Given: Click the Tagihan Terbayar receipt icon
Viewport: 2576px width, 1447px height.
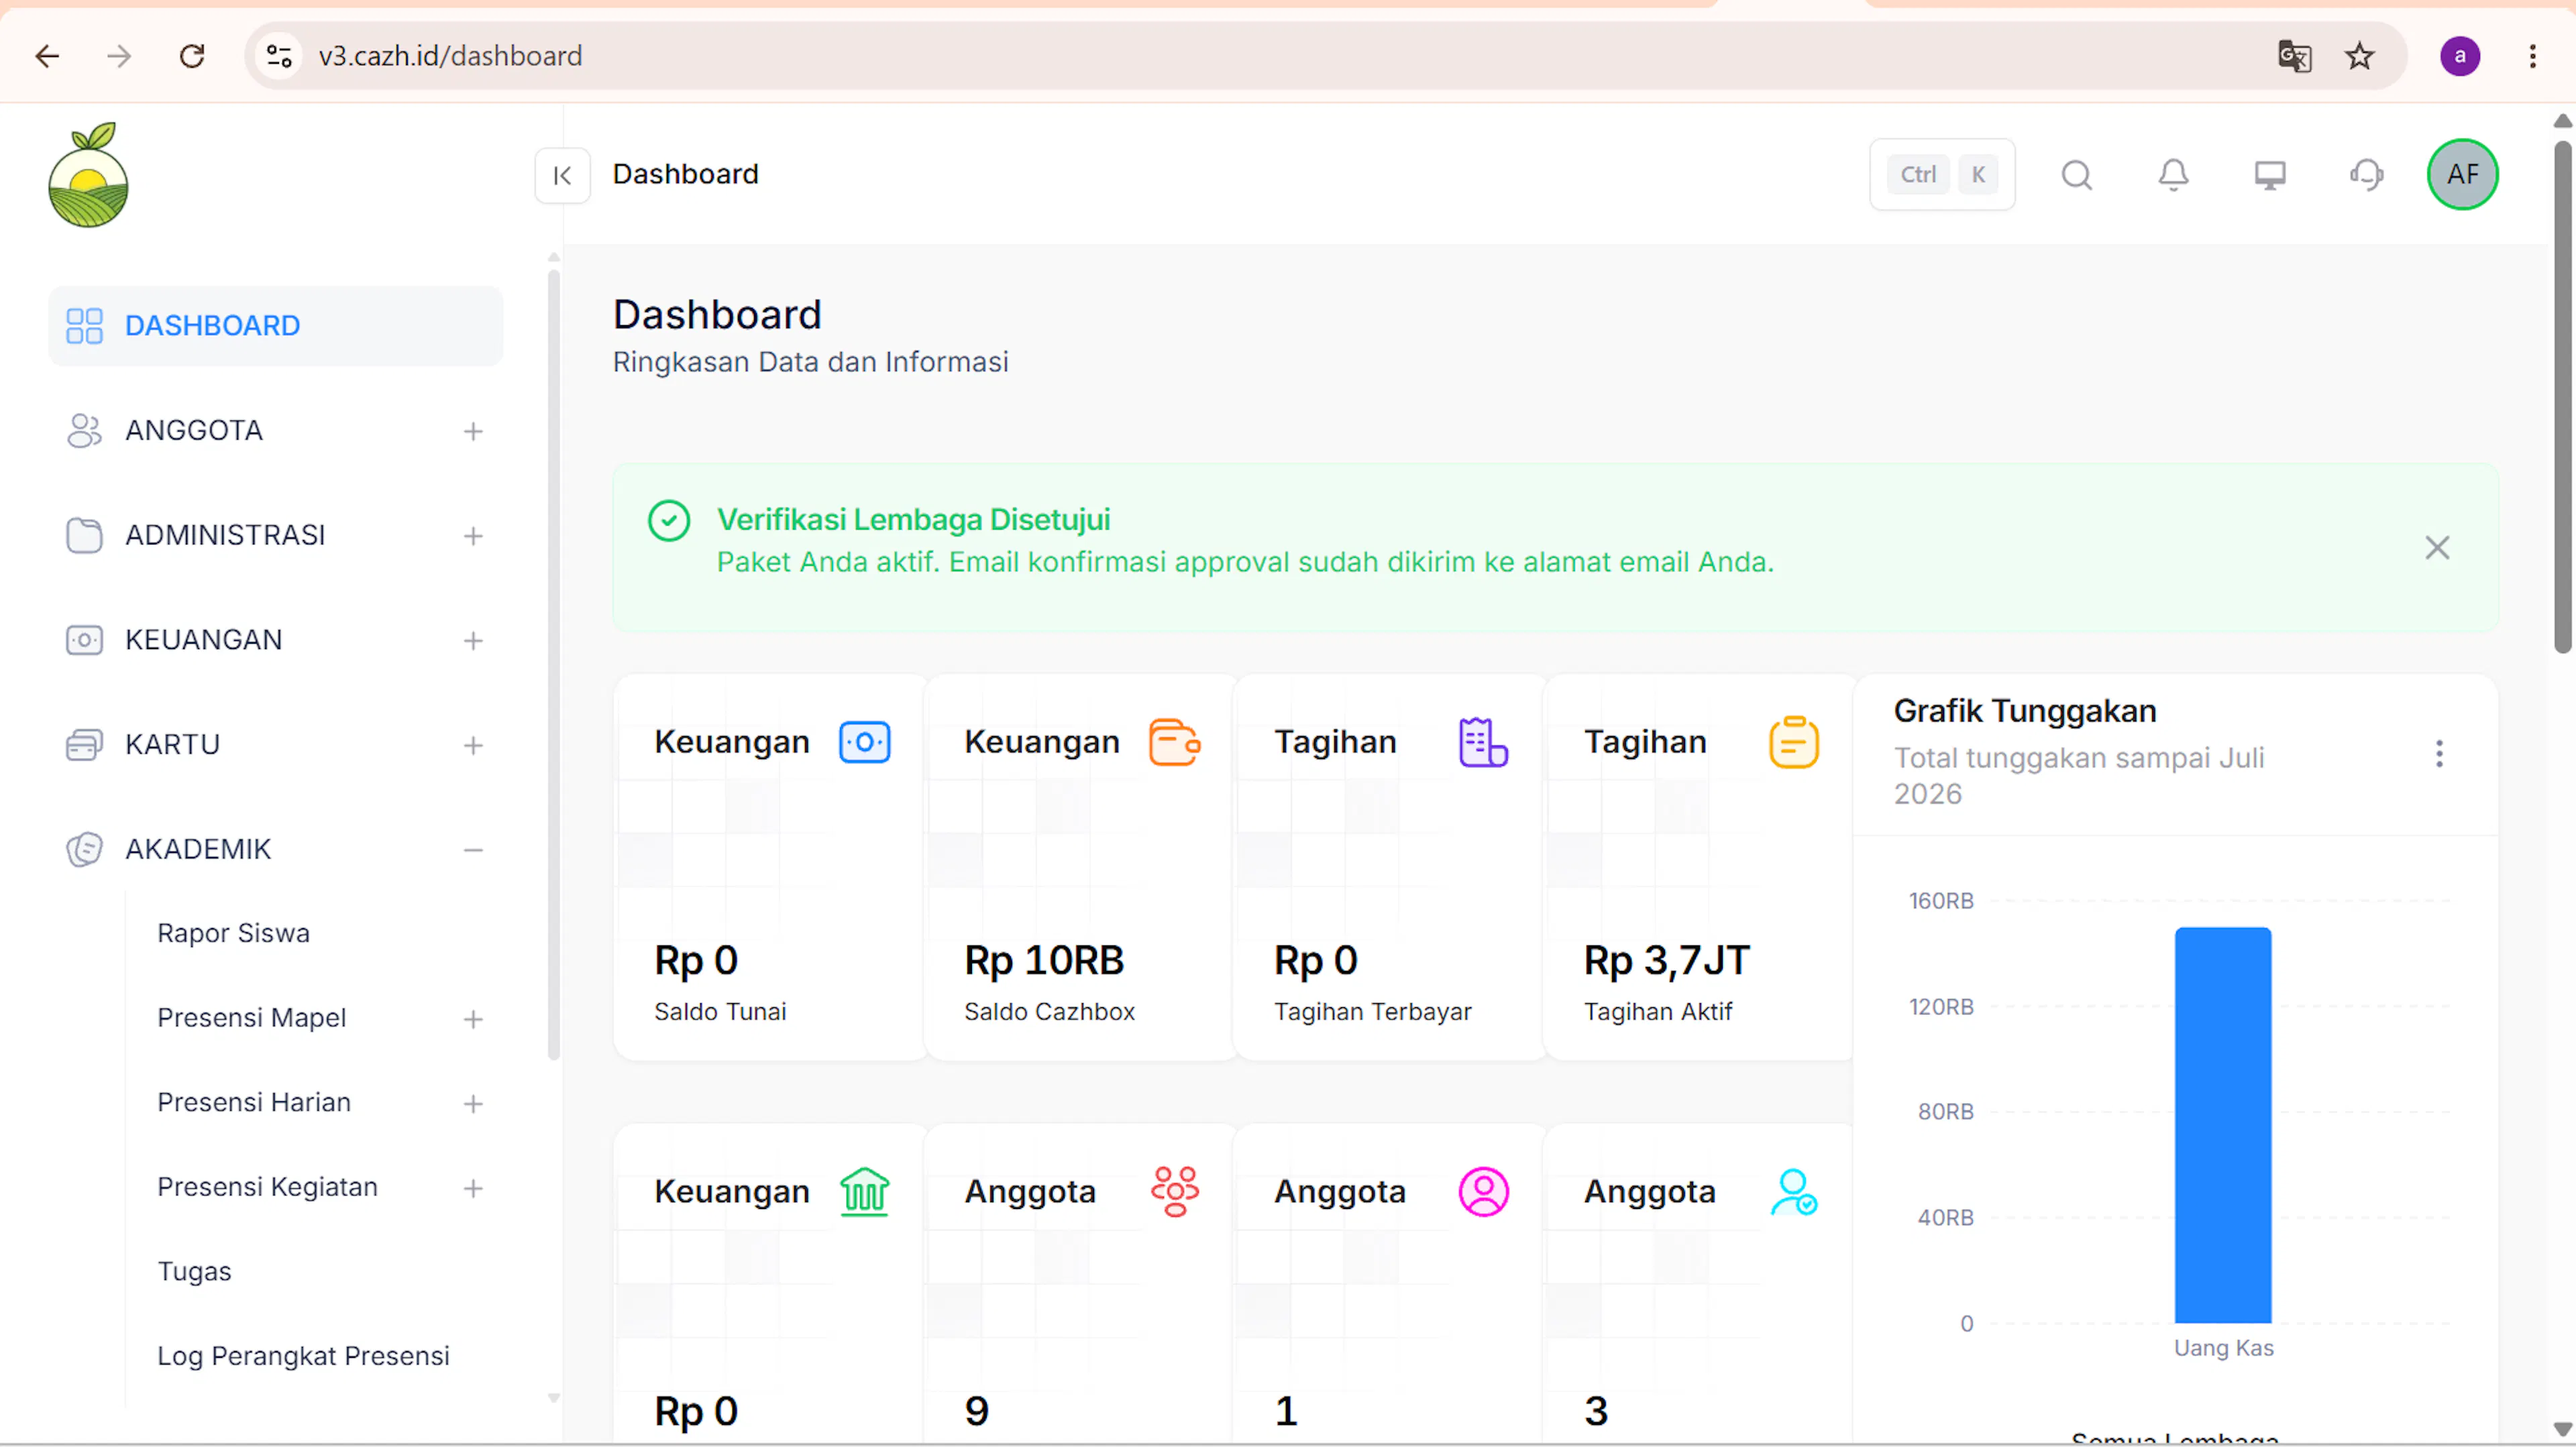Looking at the screenshot, I should [1483, 742].
